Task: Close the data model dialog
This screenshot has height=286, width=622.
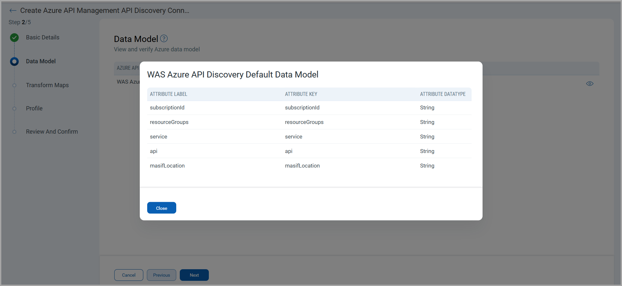Action: pos(162,208)
